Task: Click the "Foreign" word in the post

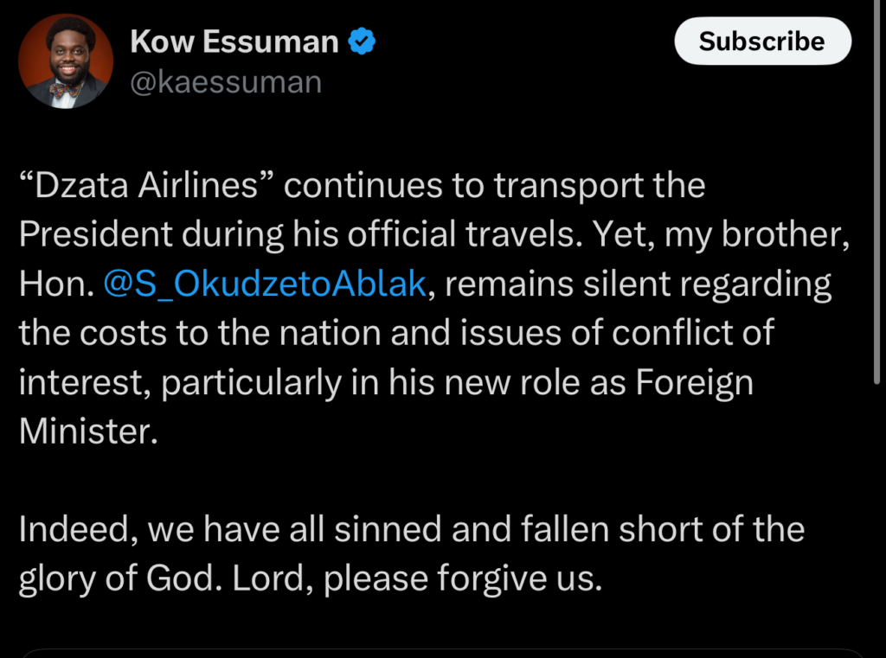Action: (695, 383)
